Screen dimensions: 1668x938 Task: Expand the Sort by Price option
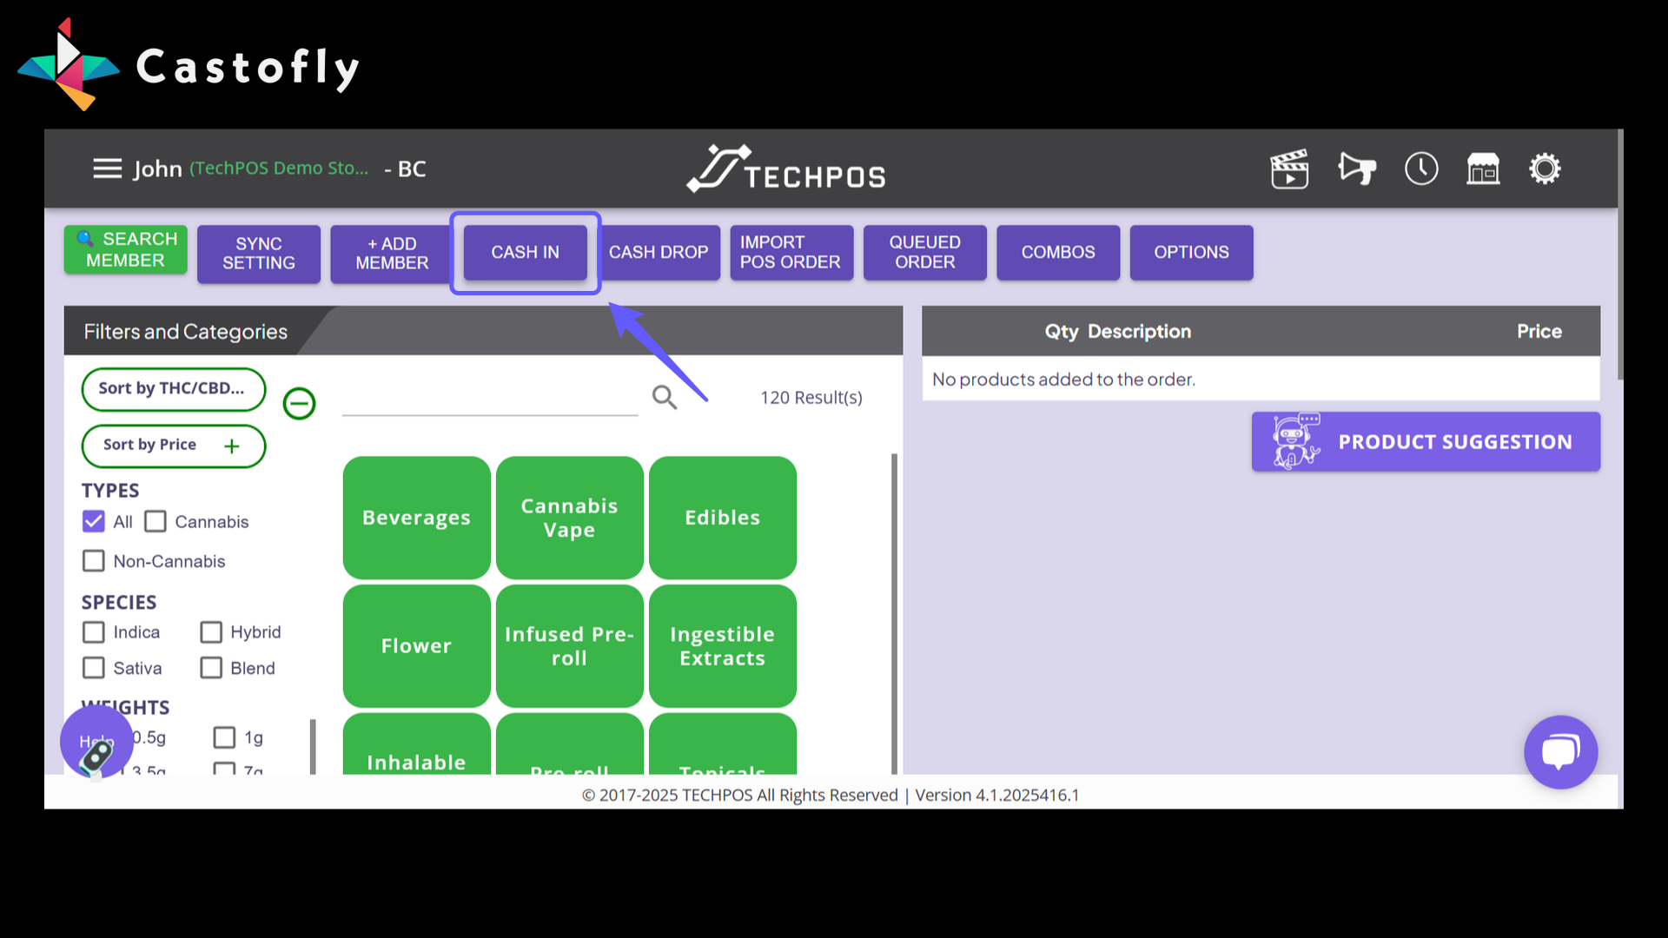pos(174,446)
